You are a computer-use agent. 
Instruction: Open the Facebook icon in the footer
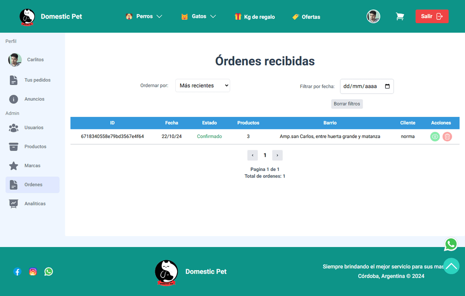point(17,272)
